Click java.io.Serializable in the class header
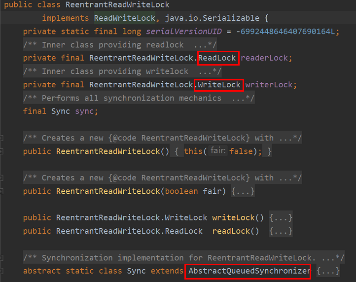The width and height of the screenshot is (356, 282). click(212, 18)
